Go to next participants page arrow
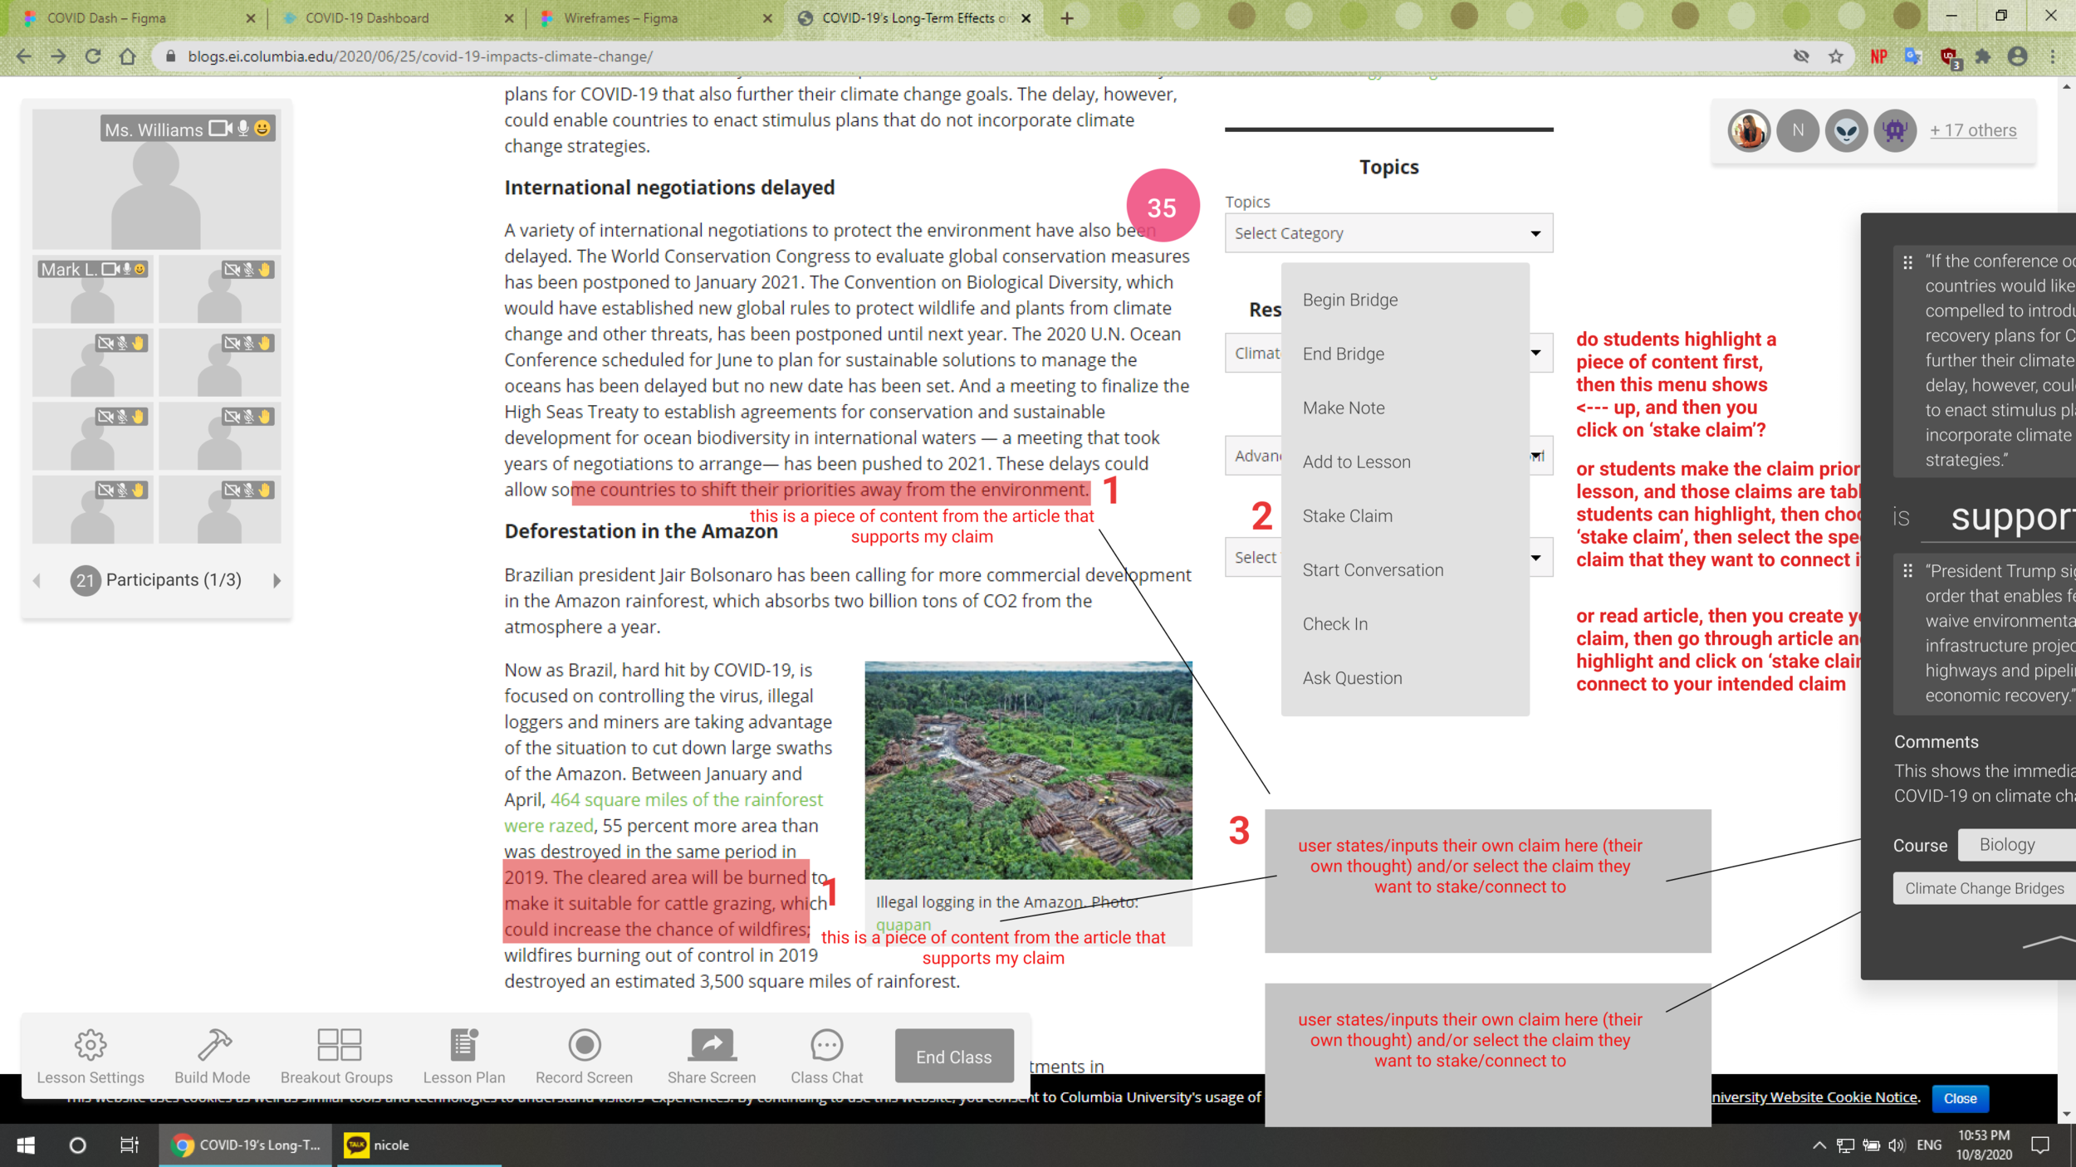Screen dimensions: 2076x1167 [x=277, y=580]
